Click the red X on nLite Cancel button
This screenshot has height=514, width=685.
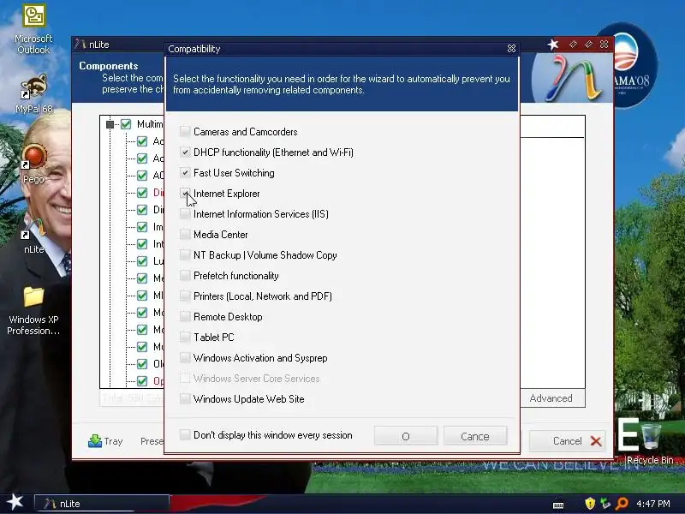[596, 441]
